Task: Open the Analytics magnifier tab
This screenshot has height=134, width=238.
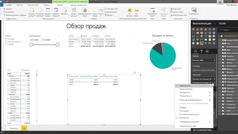Action: pos(207,51)
